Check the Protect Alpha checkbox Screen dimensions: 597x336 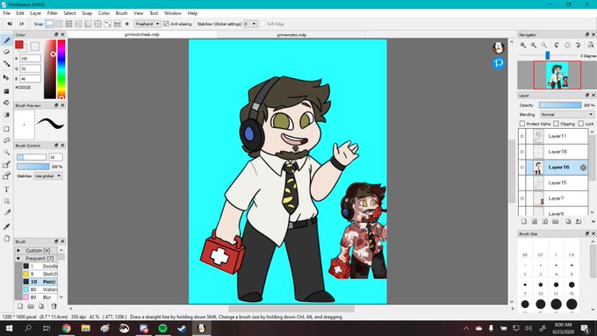tap(522, 124)
